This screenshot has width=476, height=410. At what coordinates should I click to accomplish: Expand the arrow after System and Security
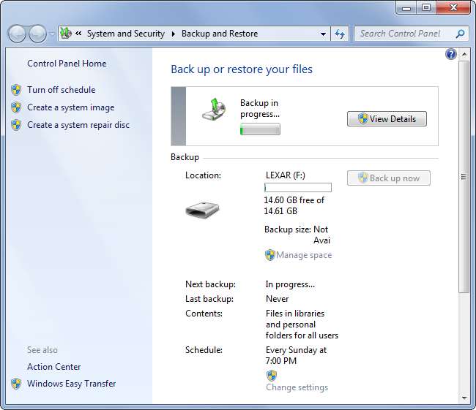pyautogui.click(x=174, y=34)
